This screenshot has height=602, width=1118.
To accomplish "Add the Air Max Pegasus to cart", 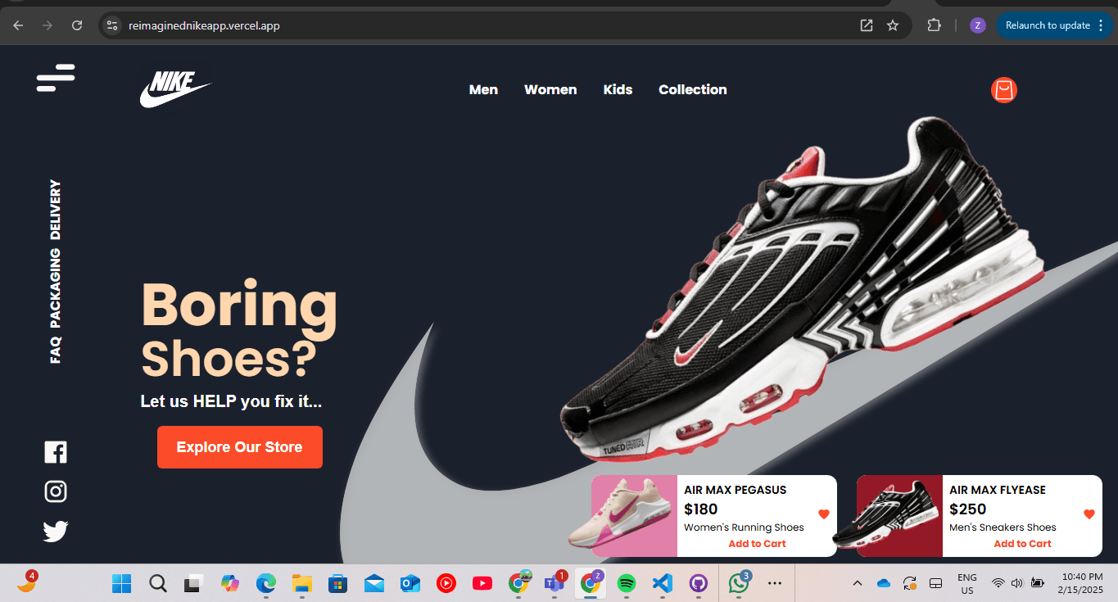I will click(x=757, y=544).
